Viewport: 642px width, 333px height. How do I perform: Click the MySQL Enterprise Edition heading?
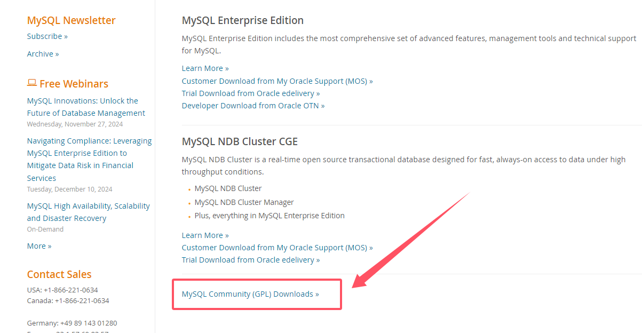coord(243,20)
